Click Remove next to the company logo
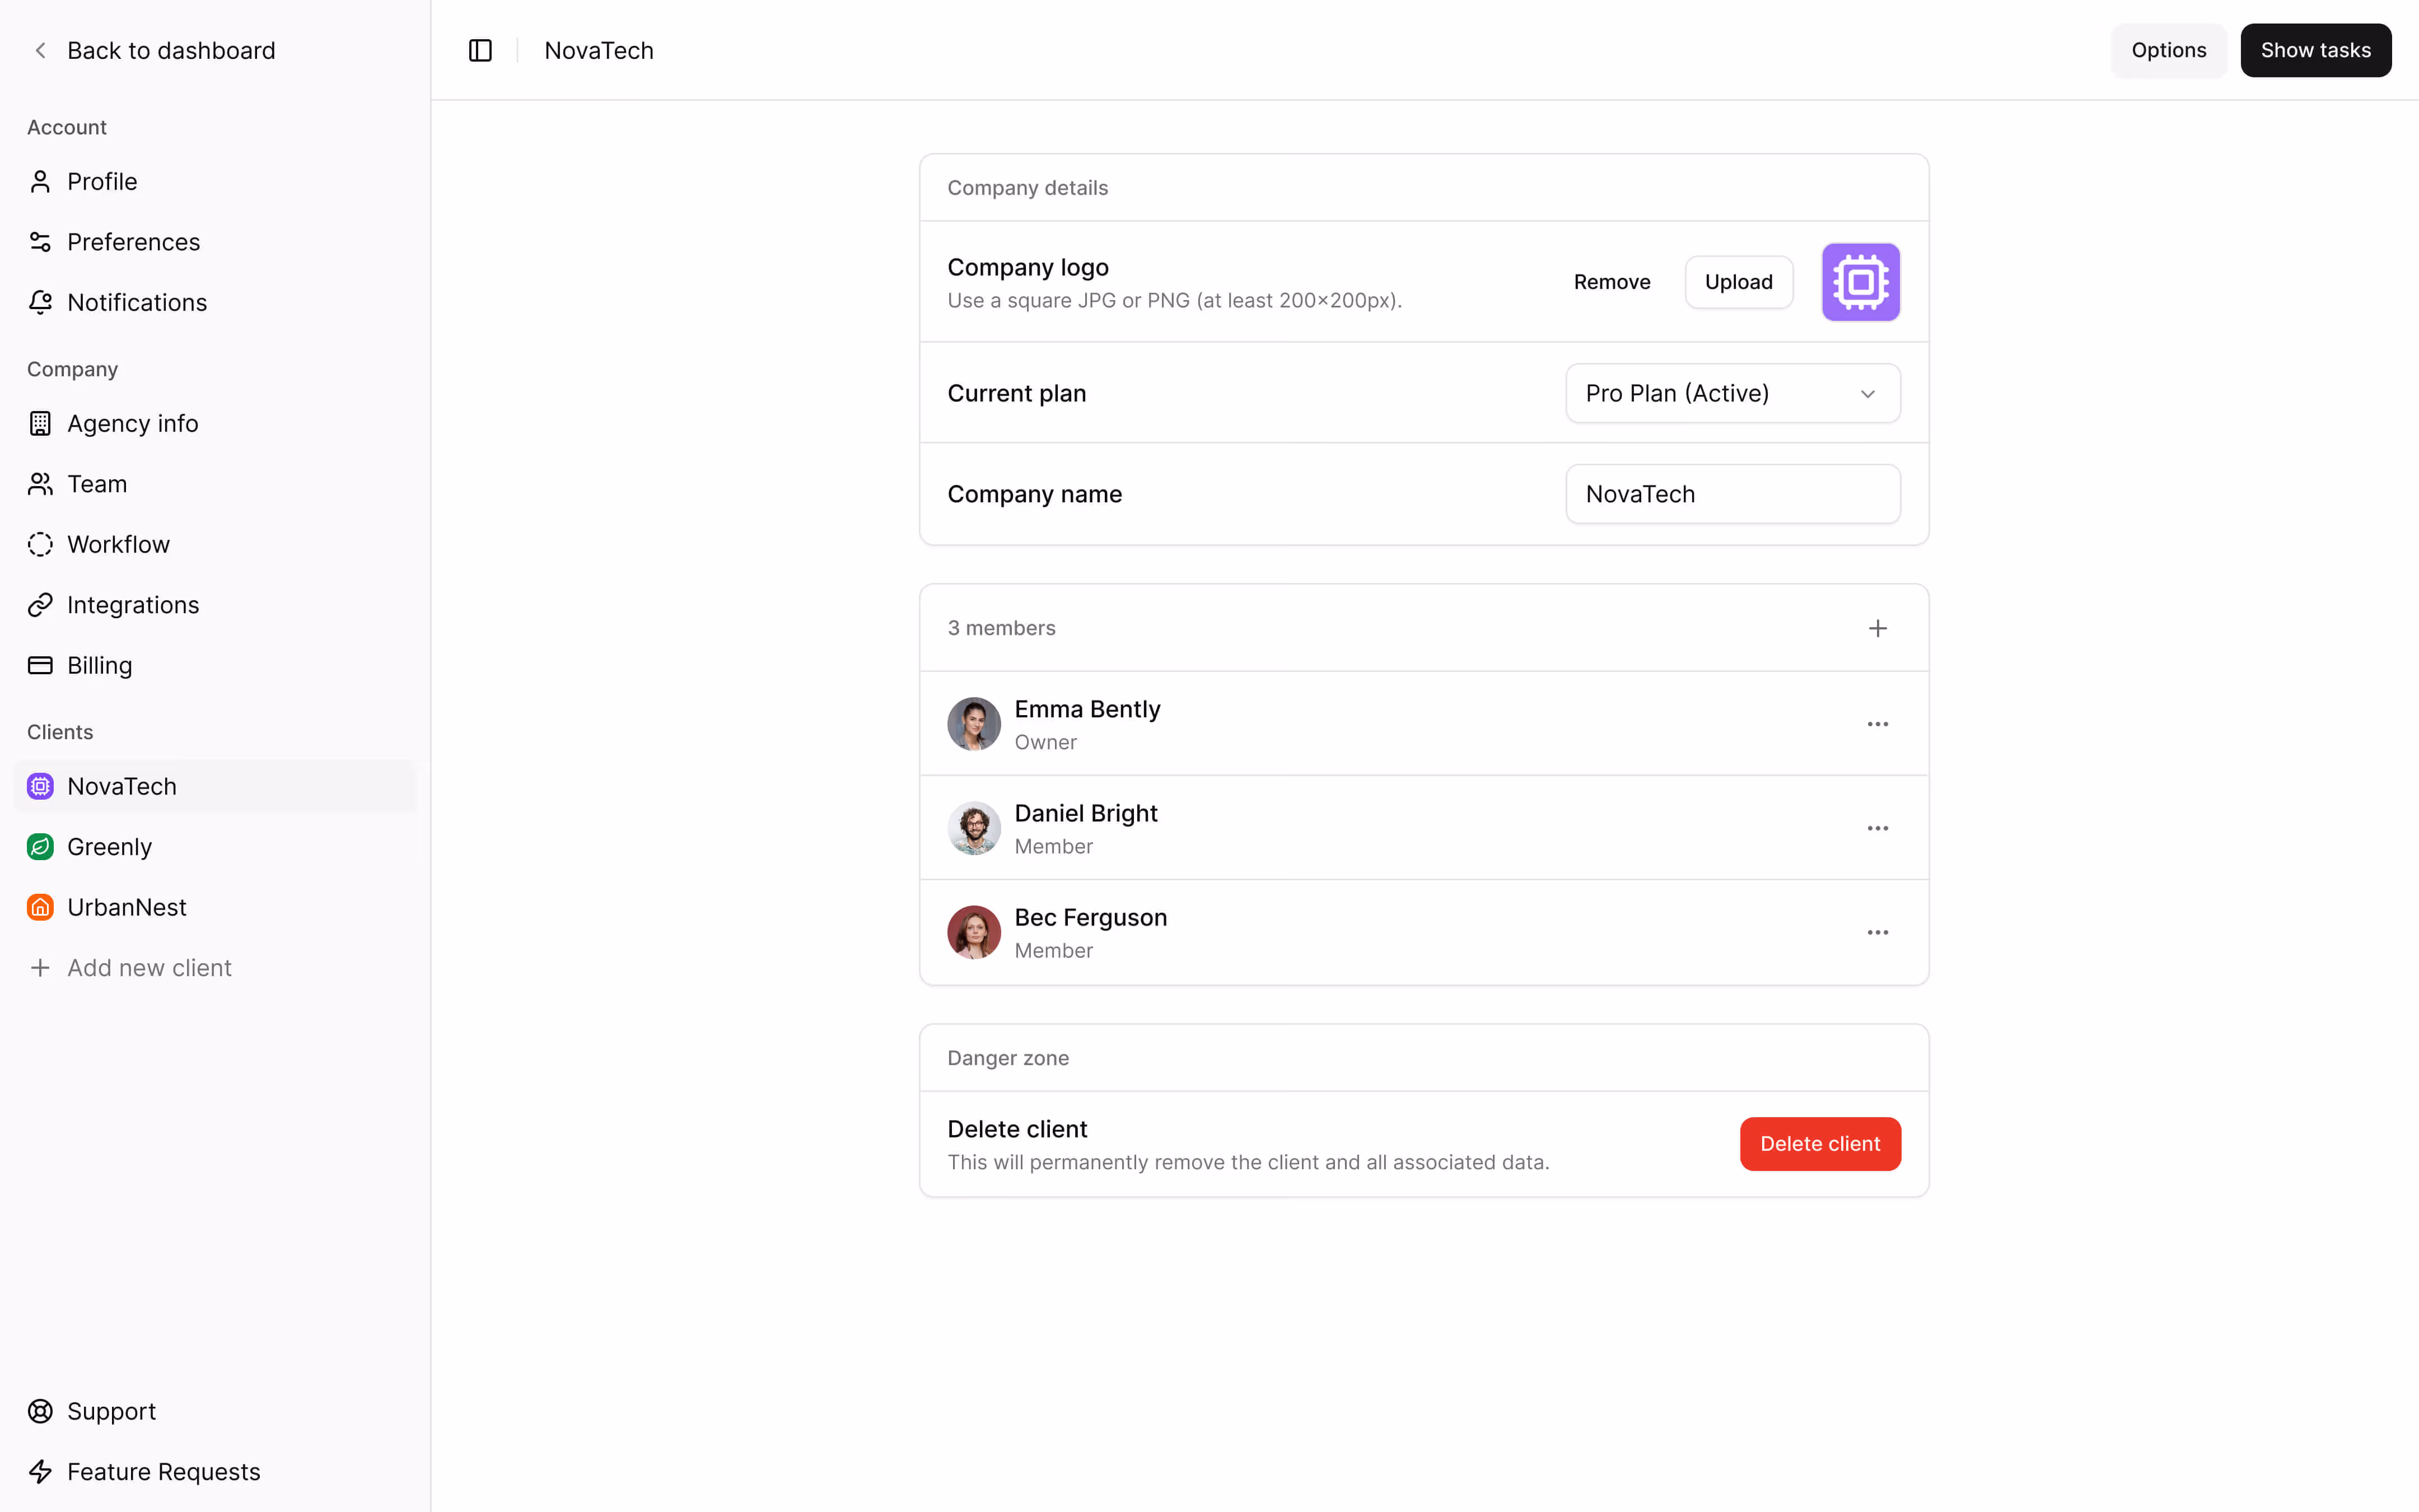This screenshot has height=1512, width=2419. tap(1612, 282)
